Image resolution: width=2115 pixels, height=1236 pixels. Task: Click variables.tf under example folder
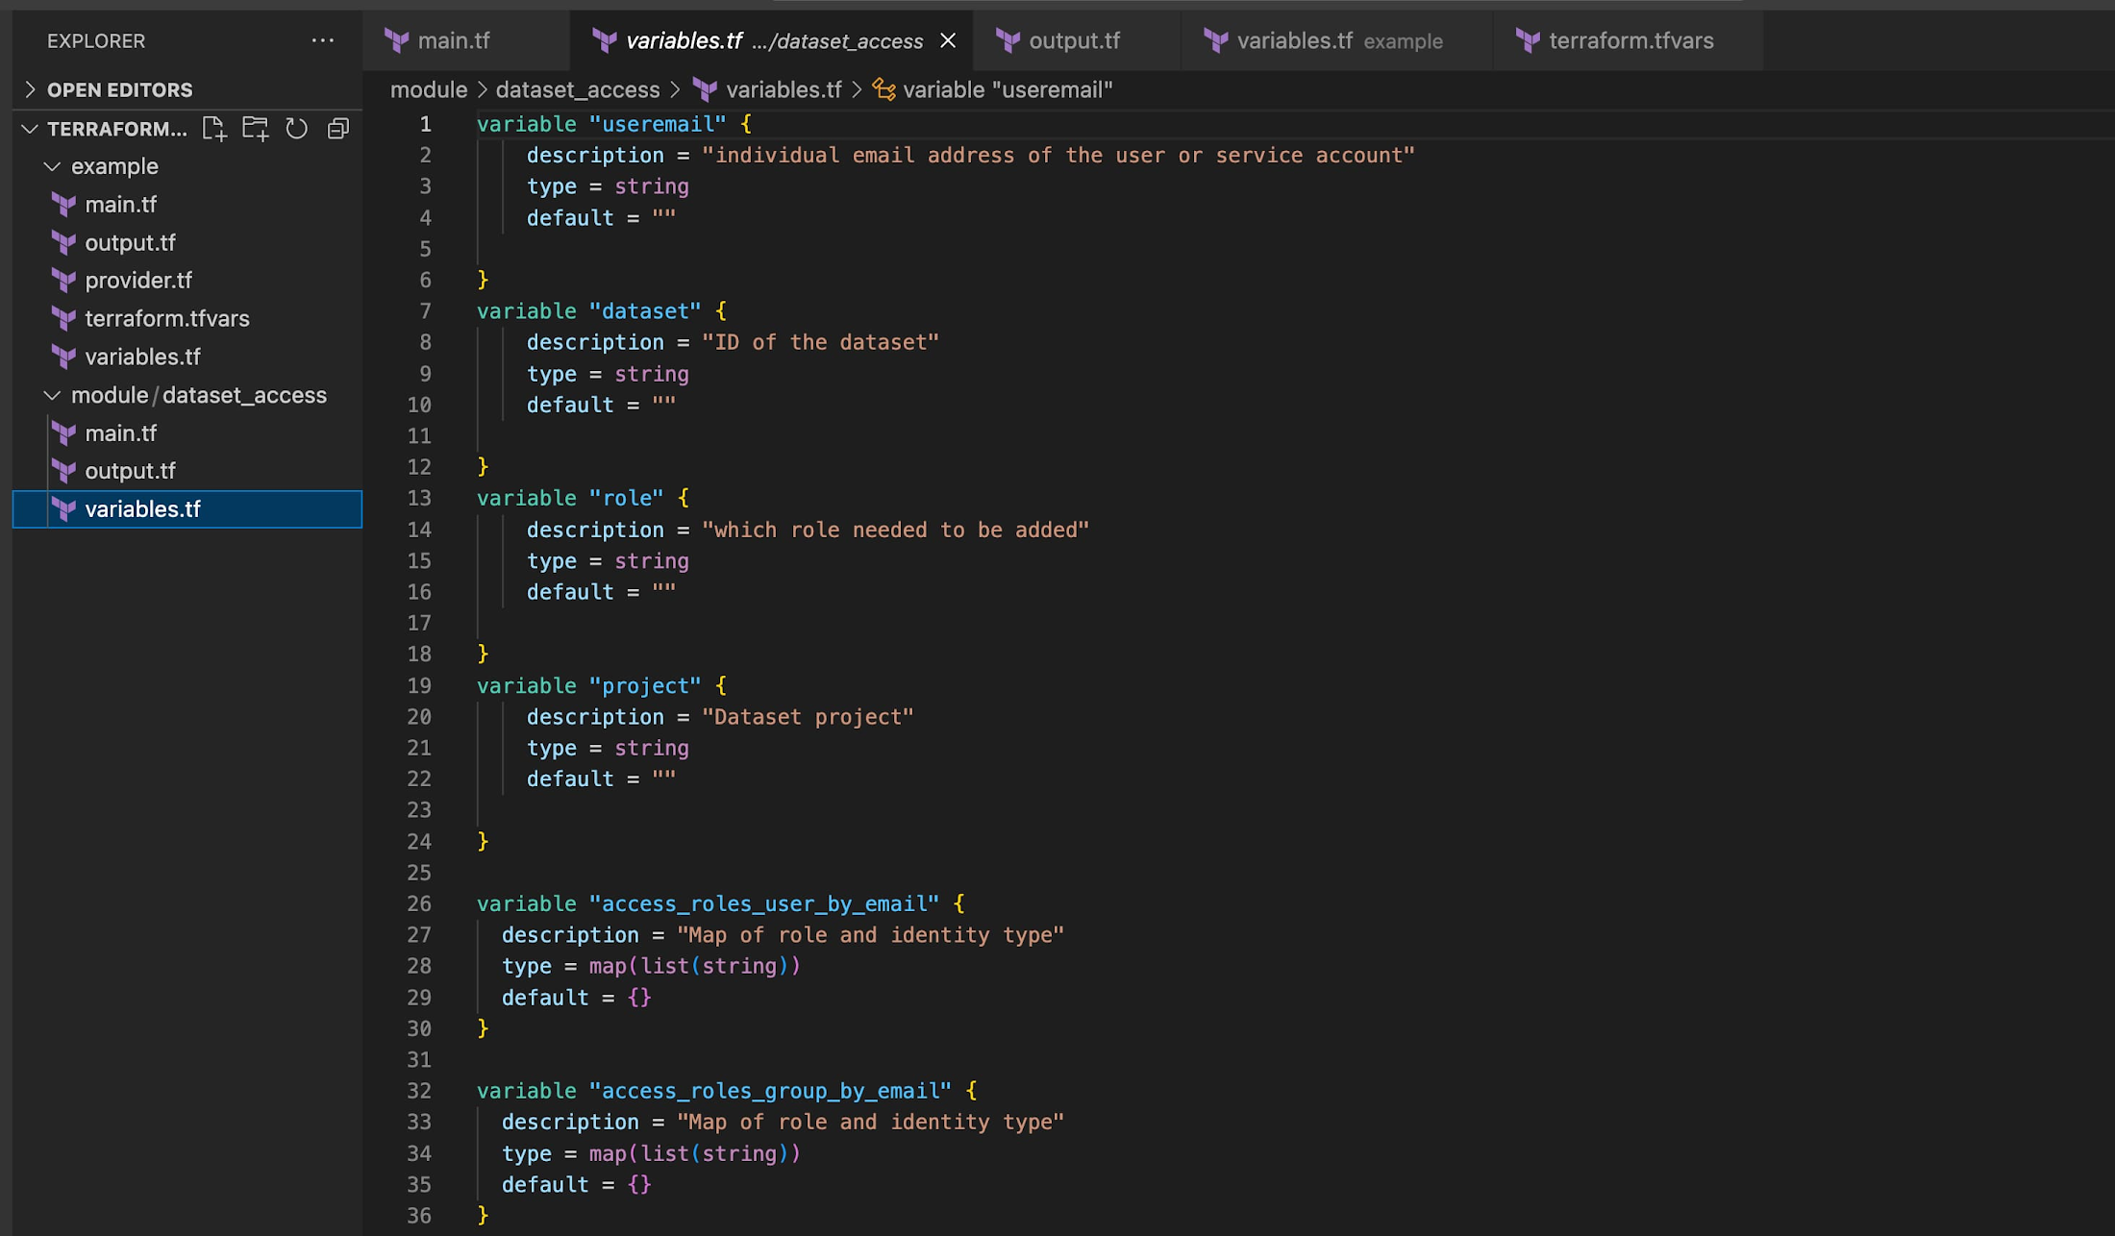143,356
